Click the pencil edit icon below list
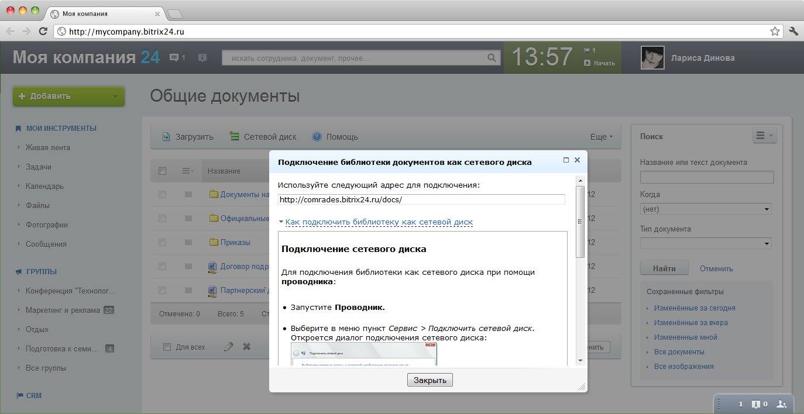 pyautogui.click(x=229, y=347)
